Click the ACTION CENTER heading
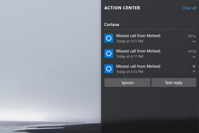 point(122,8)
